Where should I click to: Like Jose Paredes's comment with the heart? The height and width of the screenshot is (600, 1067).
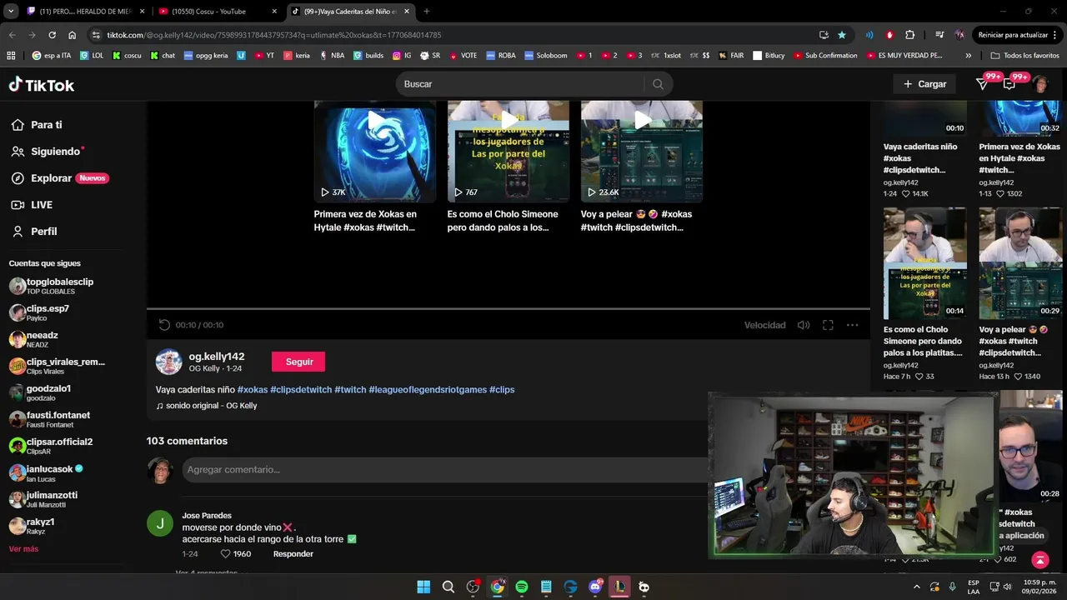click(225, 554)
